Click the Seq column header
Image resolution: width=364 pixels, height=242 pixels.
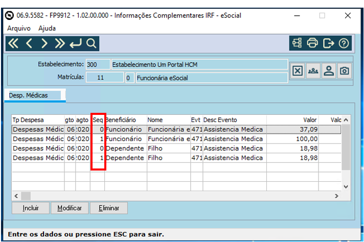[x=98, y=120]
